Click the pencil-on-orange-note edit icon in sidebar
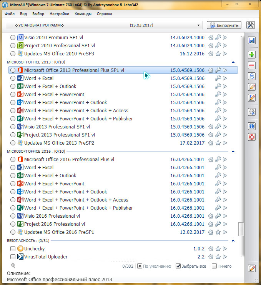261x285 pixels. click(x=252, y=87)
